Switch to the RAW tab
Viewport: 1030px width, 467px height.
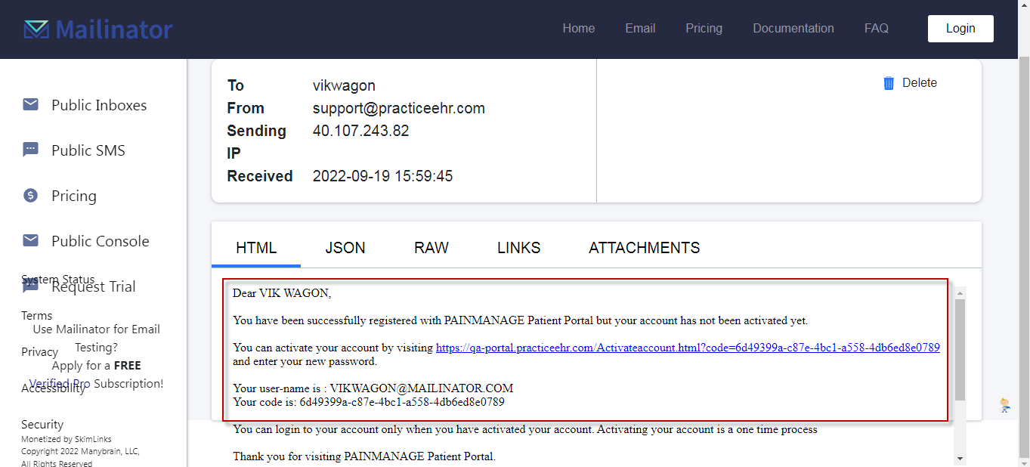(431, 248)
